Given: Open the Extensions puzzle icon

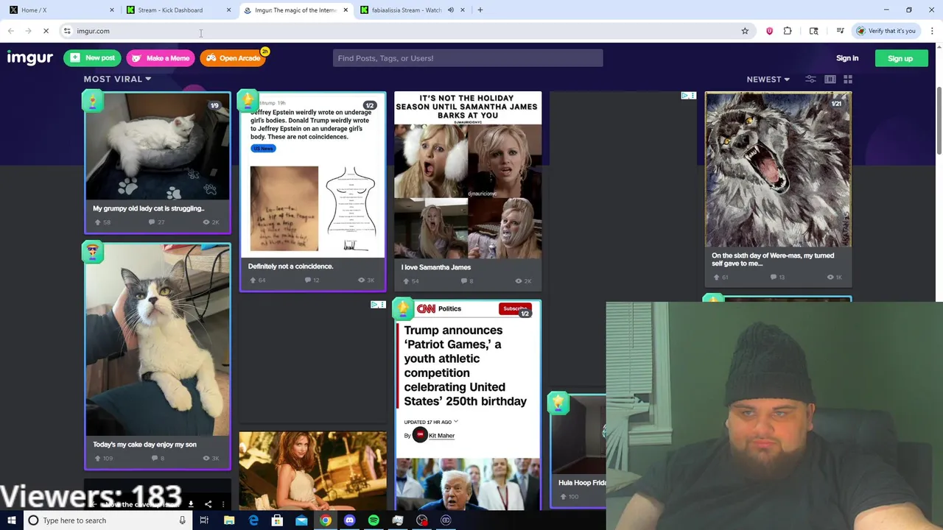Looking at the screenshot, I should pyautogui.click(x=788, y=31).
